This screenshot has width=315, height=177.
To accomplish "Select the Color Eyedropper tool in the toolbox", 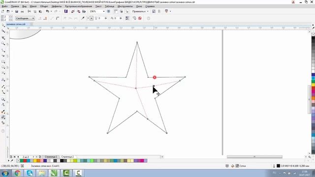I will 3,112.
